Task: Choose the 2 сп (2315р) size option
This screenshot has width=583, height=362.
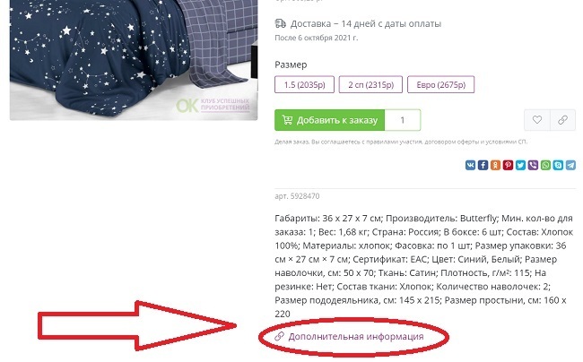Action: click(370, 84)
